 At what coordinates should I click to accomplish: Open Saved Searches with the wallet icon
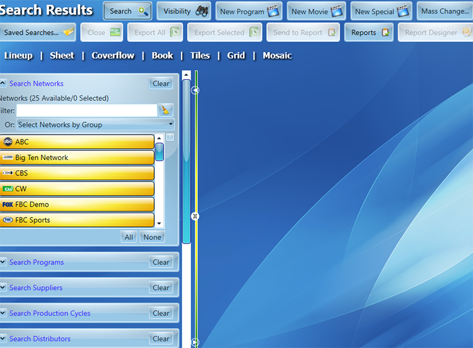67,32
